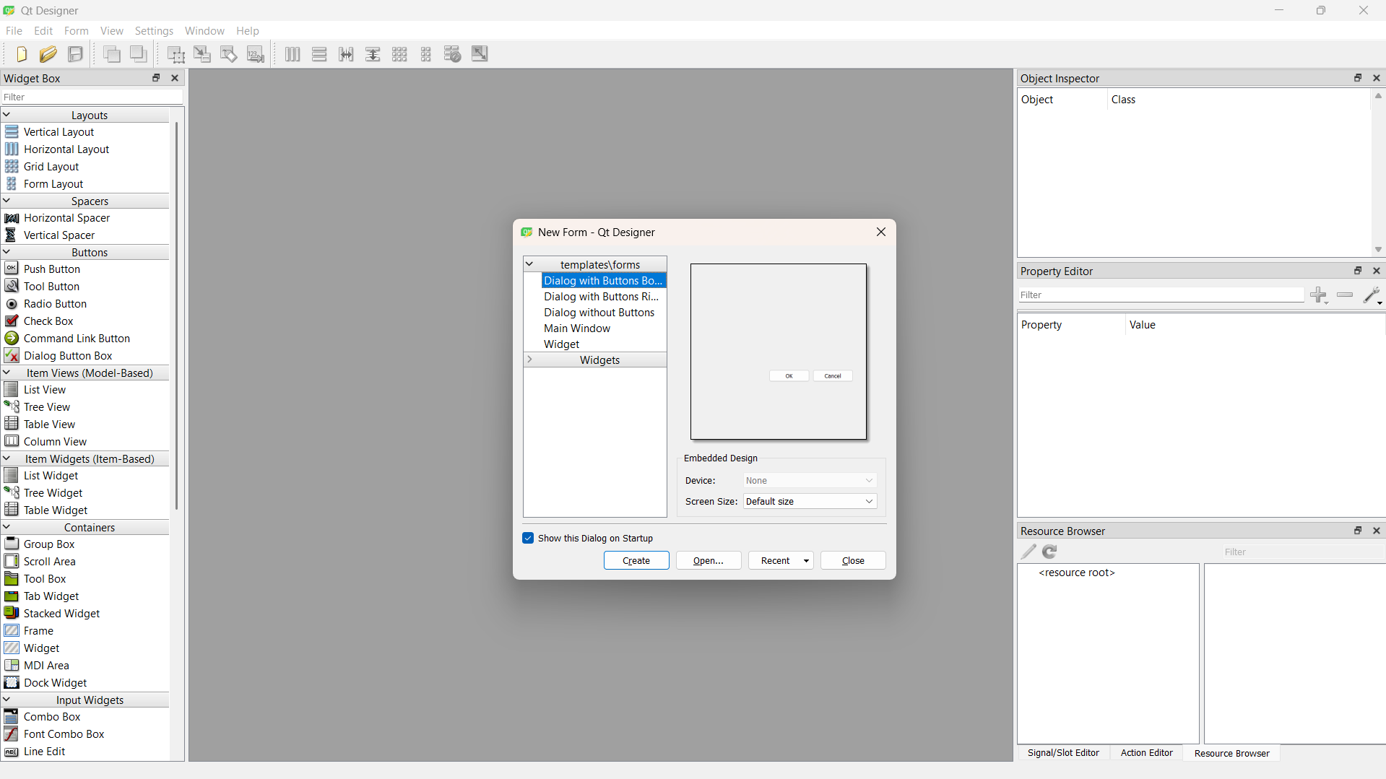Select the <resource root> item
Screen dimensions: 1386x779
(1077, 573)
